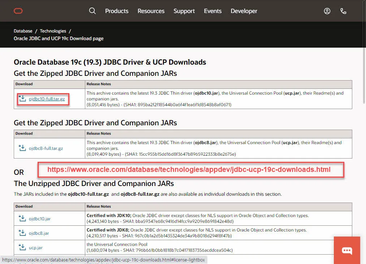Click 'Oracle JDBC and UCP 19c Download page' text
The image size is (366, 264).
[59, 39]
